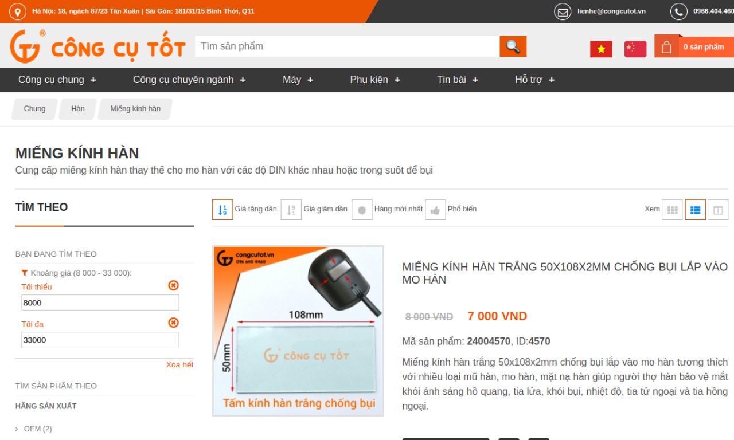
Task: Click the phone icon in header
Action: (x=679, y=11)
